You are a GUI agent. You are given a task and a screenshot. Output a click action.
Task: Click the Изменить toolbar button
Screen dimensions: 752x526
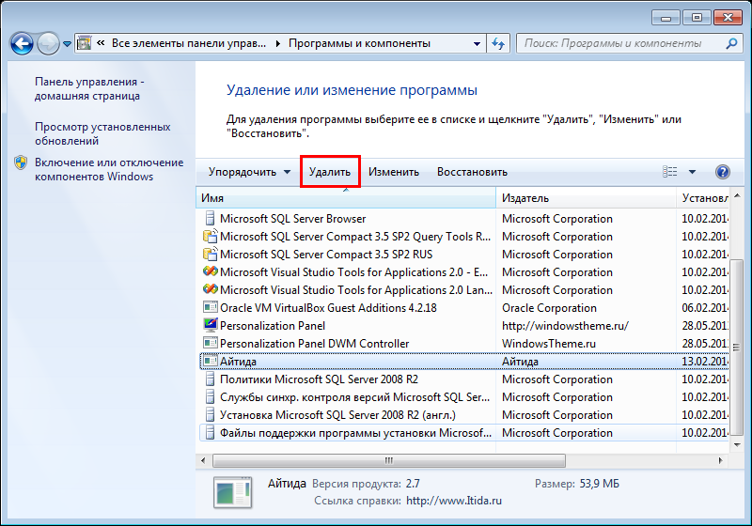[x=394, y=172]
